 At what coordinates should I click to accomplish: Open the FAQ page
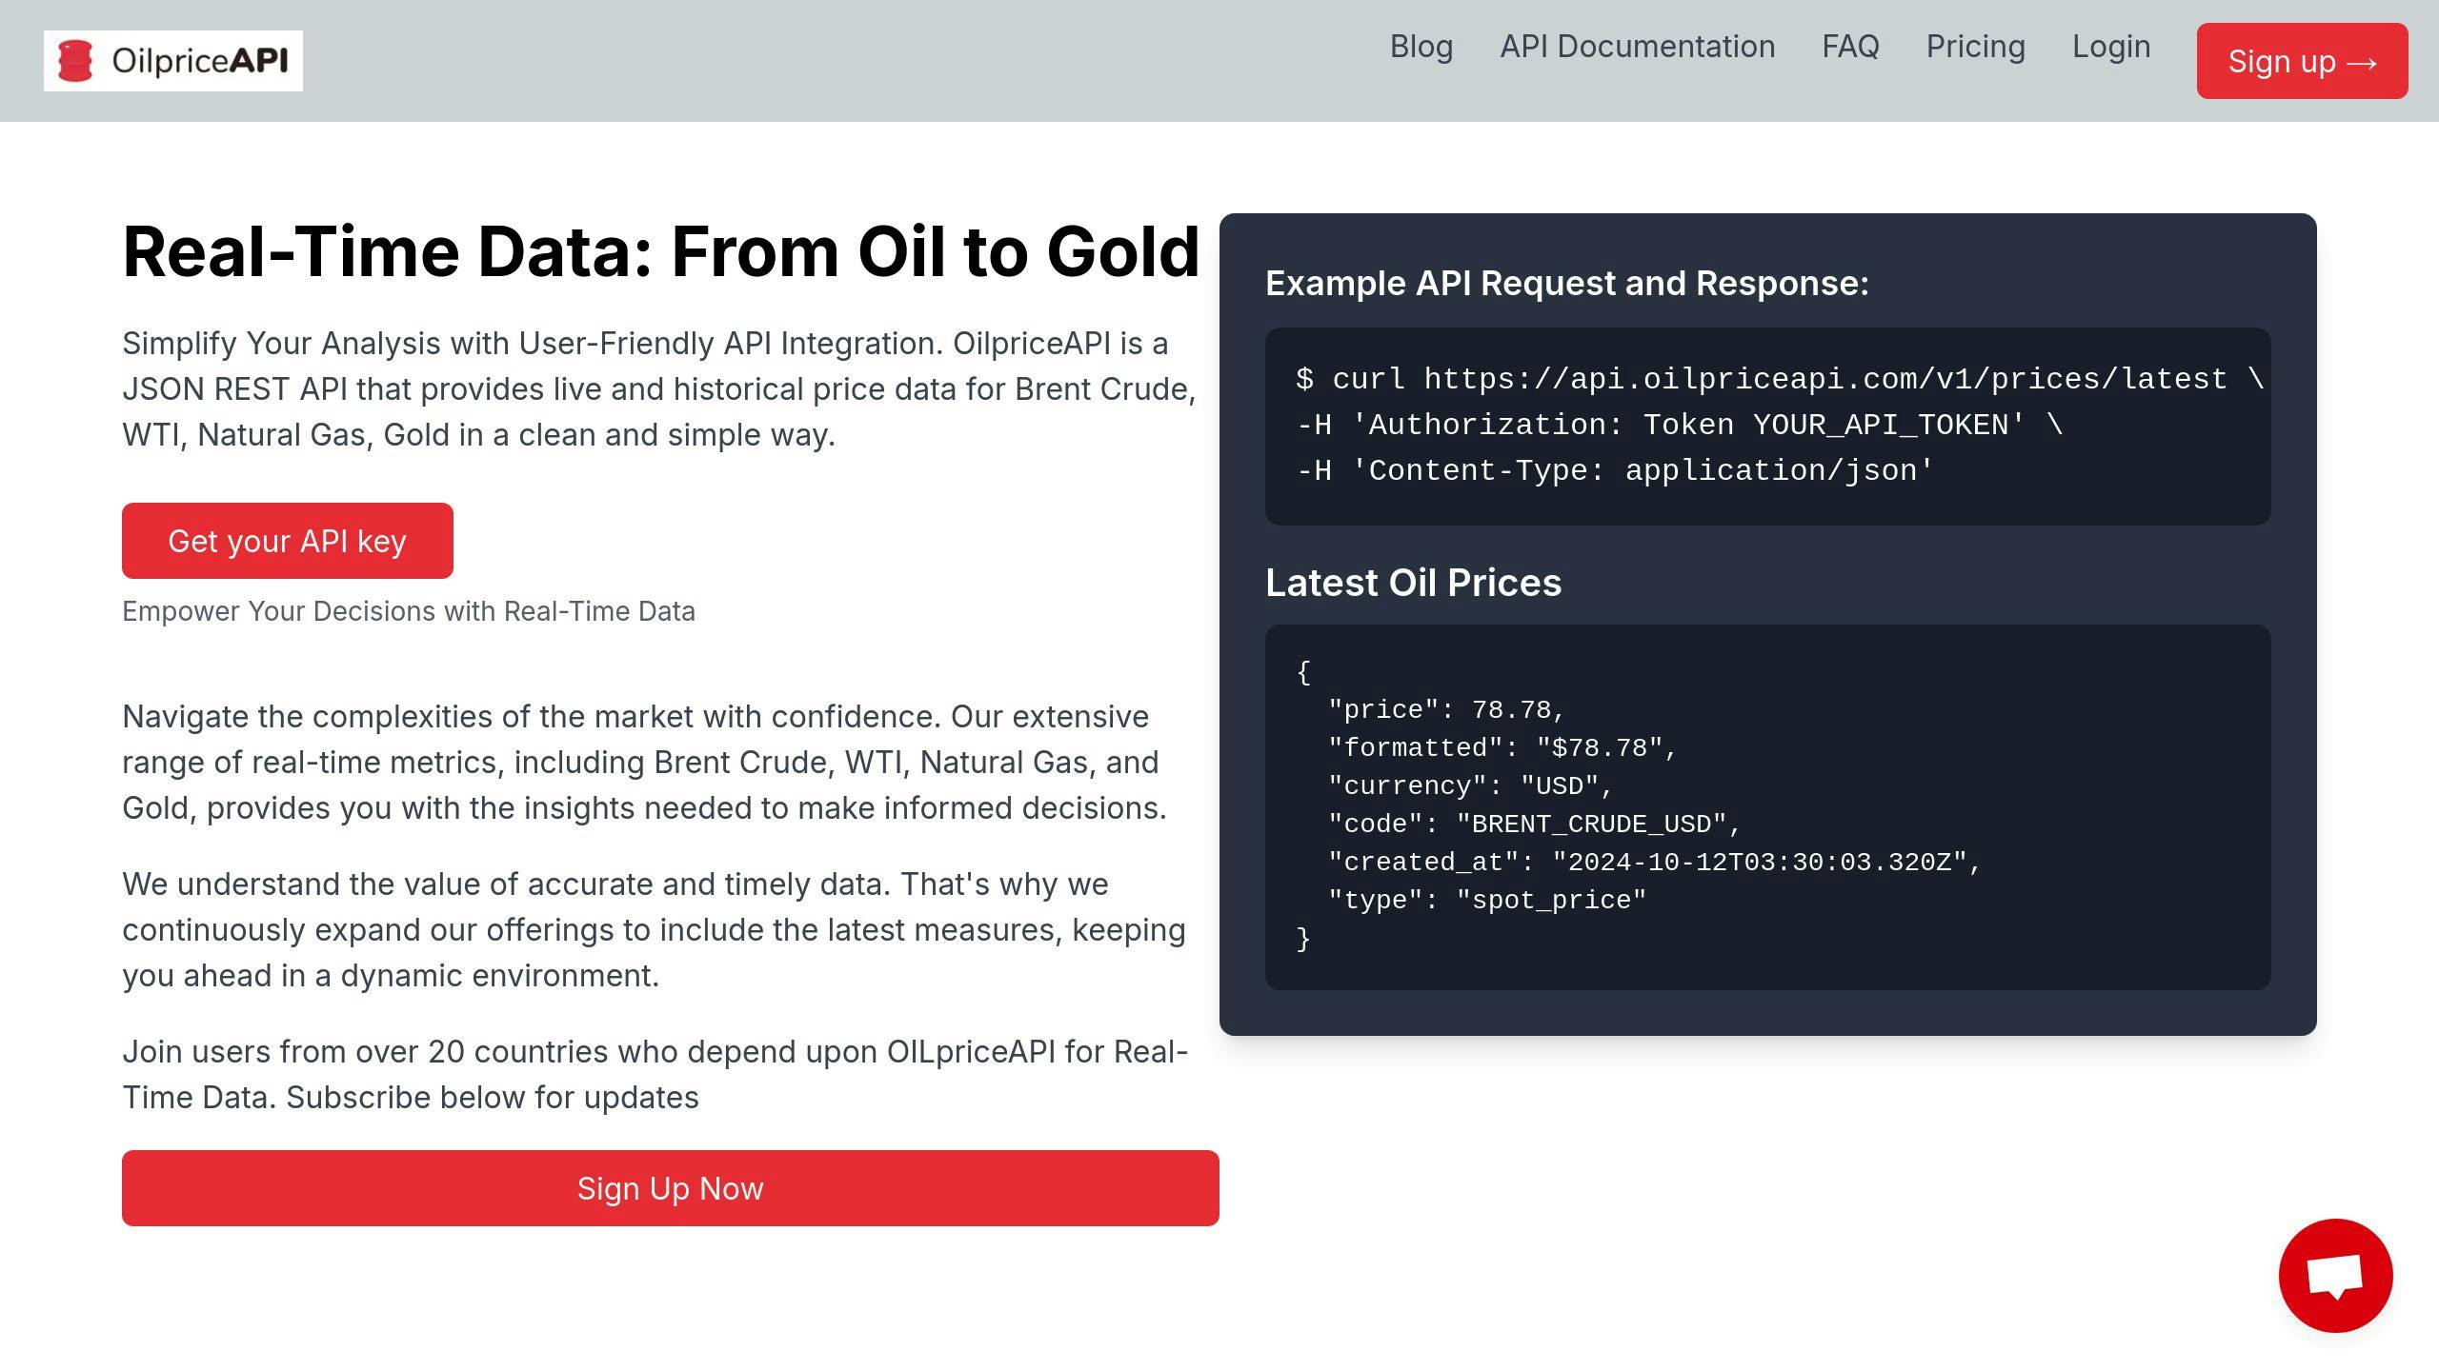[x=1850, y=47]
